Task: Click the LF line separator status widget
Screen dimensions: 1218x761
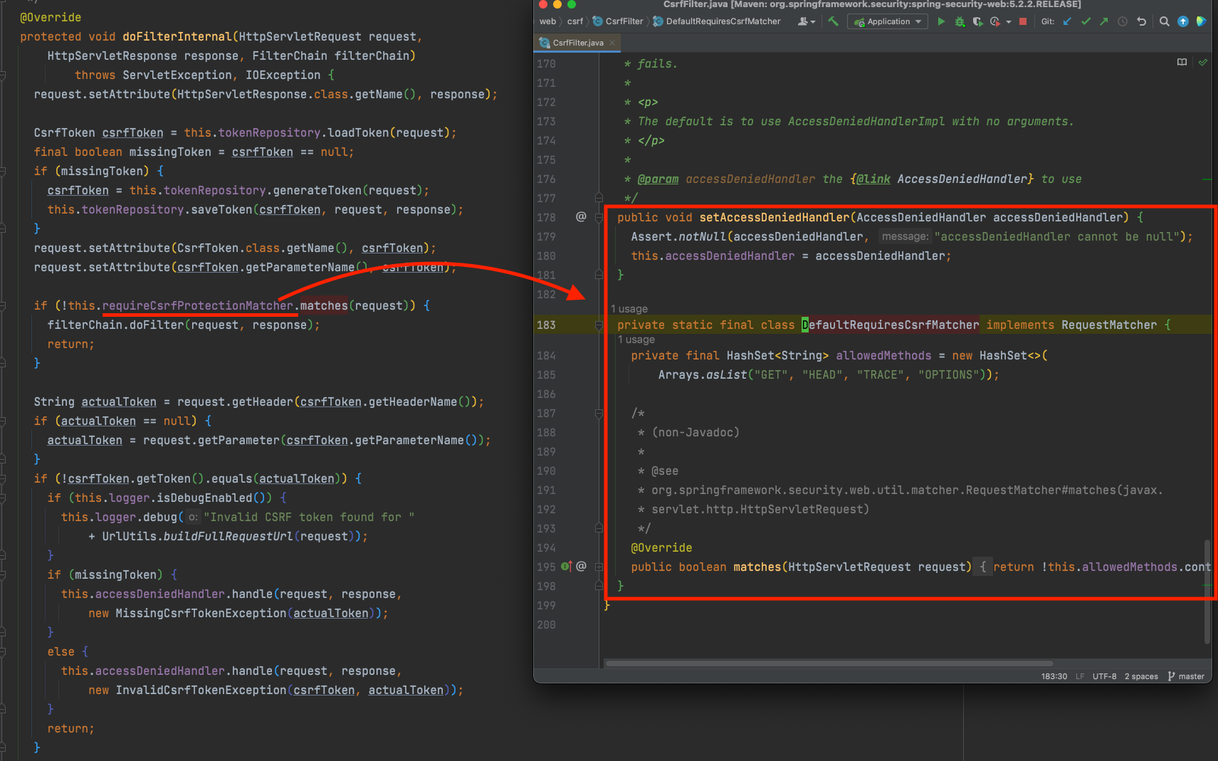Action: 1080,676
